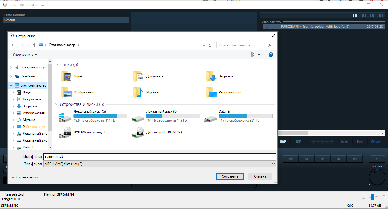
Task: Expand Быстрый доступ tree node
Action: tap(11, 67)
